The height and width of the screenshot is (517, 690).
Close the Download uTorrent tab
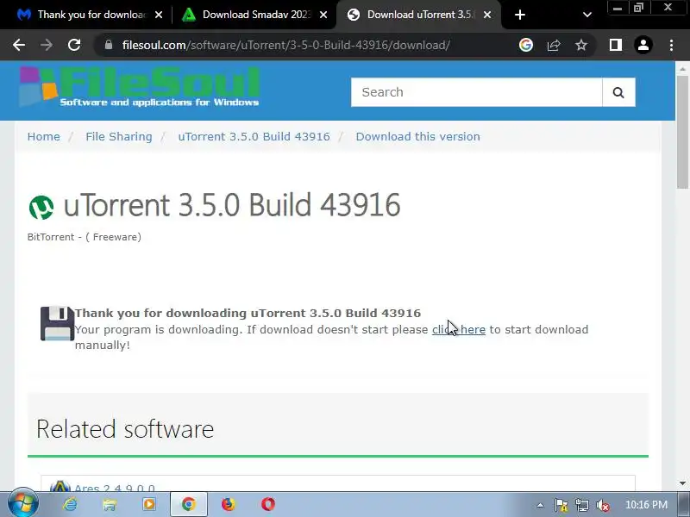point(487,15)
